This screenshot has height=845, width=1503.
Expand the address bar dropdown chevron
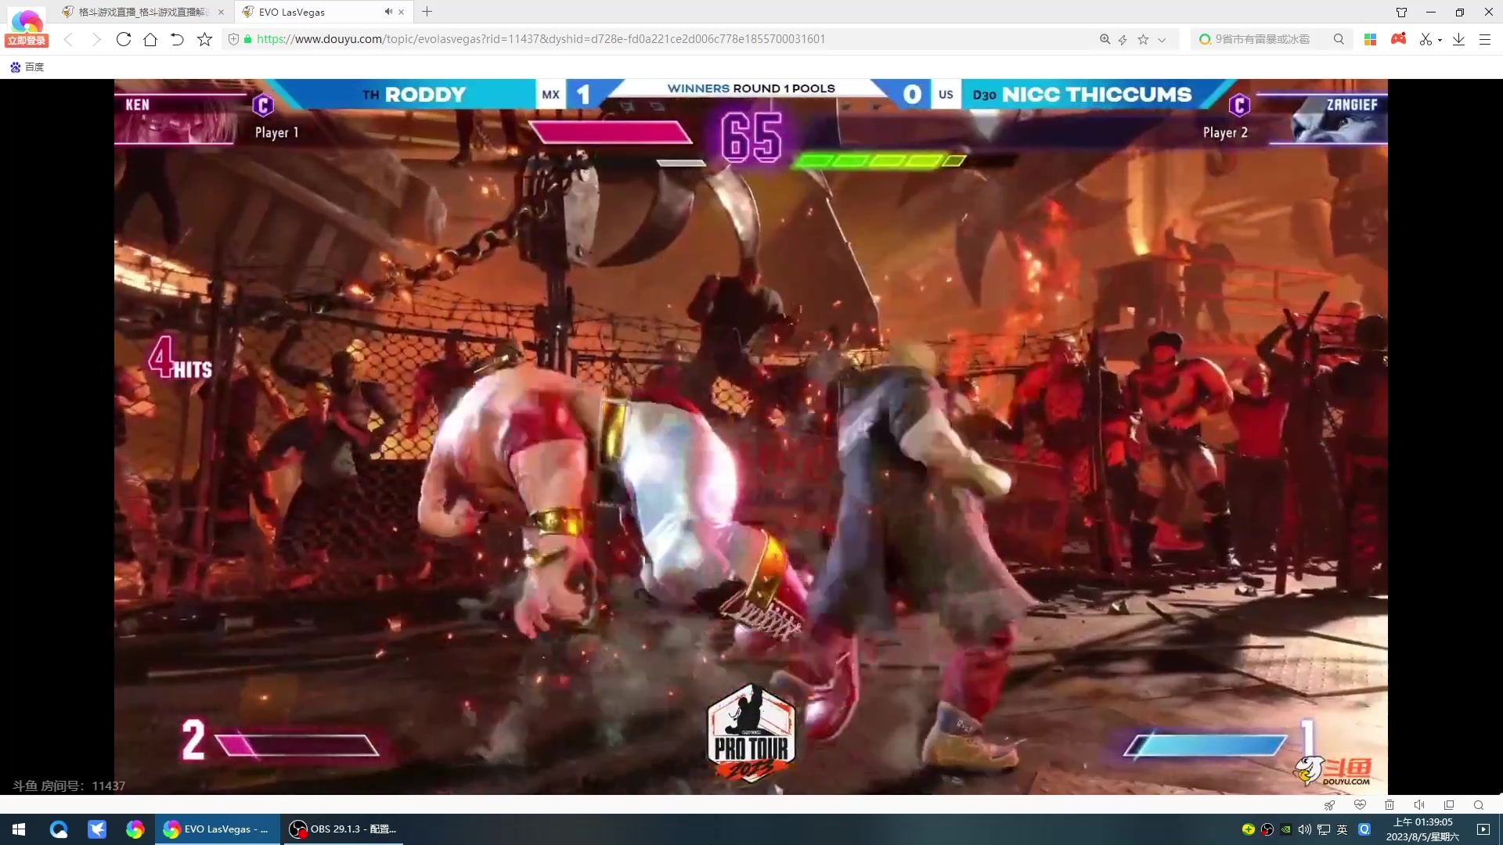1162,40
